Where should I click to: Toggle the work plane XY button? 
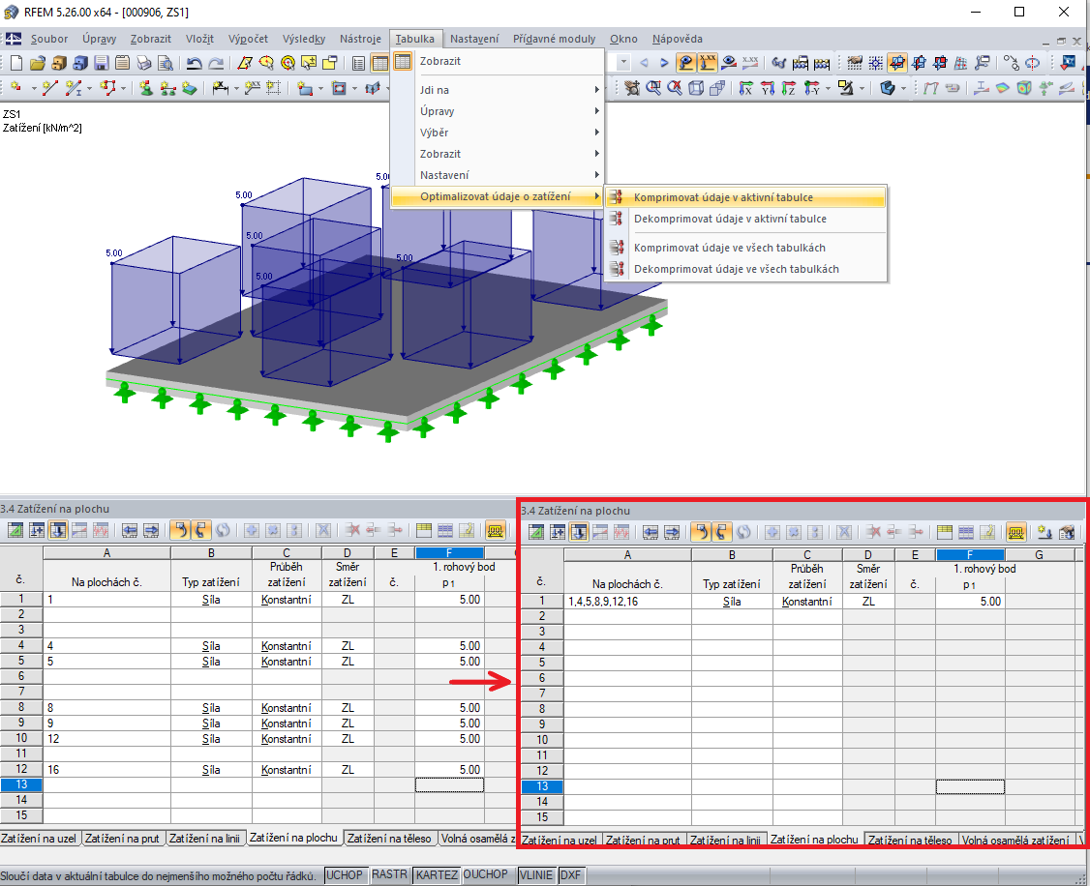coord(897,63)
